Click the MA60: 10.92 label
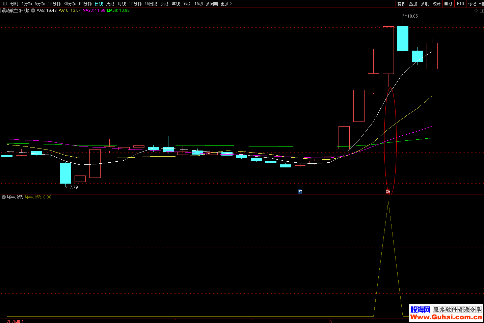484x323 pixels. tap(118, 10)
